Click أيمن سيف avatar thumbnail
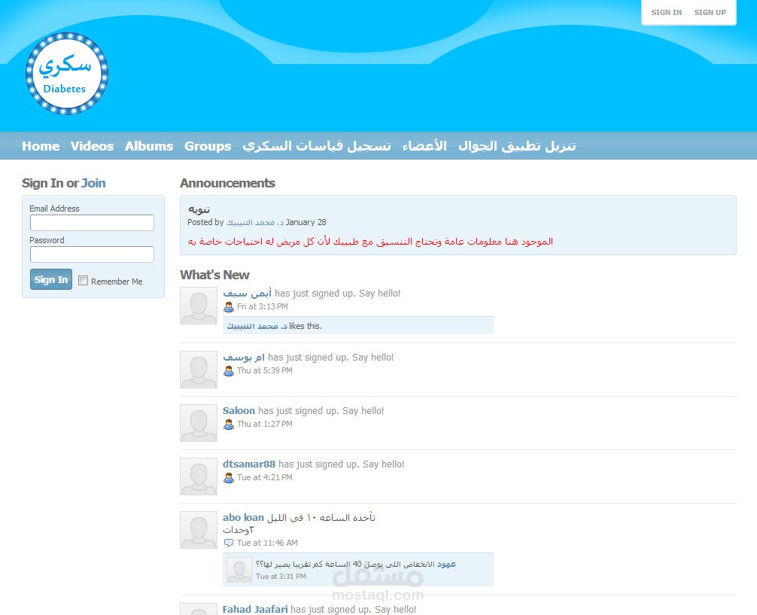 199,306
